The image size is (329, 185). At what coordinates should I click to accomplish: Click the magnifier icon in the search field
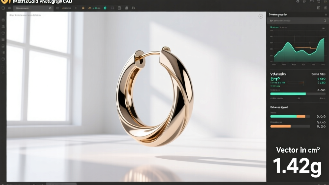(x=50, y=8)
